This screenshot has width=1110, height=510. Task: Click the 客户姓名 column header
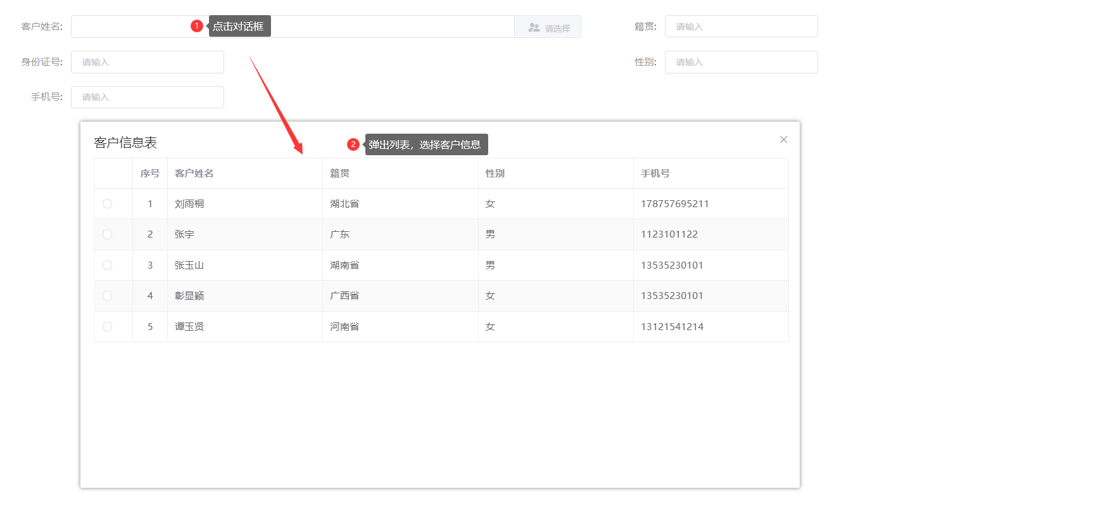[x=194, y=174]
